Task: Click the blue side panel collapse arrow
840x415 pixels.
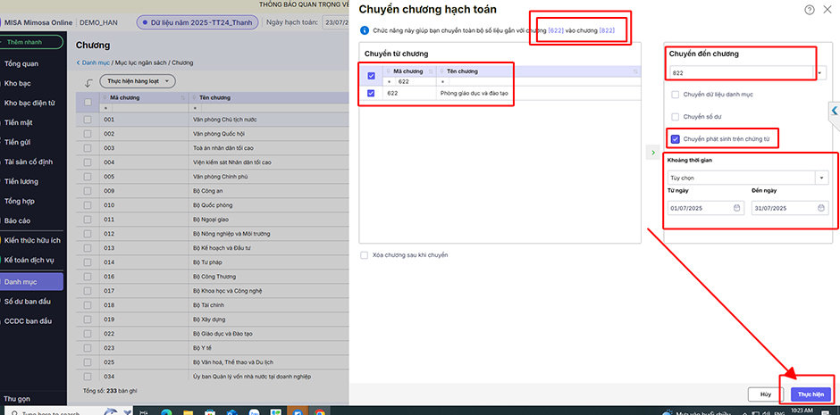Action: click(x=834, y=111)
